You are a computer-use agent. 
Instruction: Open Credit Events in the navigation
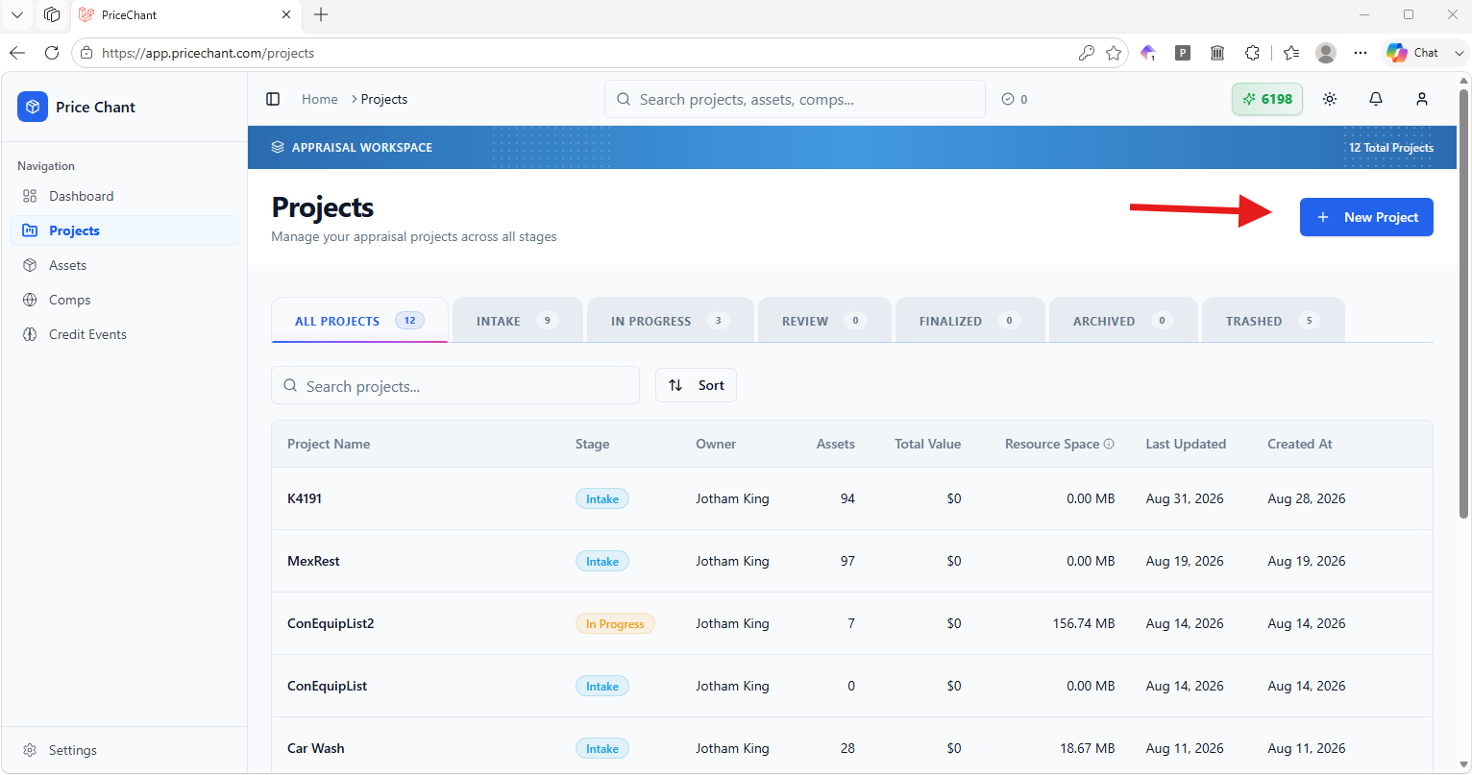click(124, 334)
